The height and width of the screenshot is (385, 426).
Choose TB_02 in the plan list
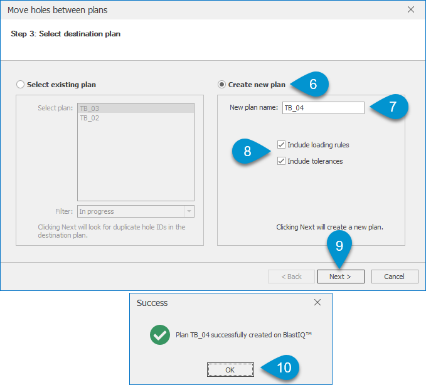point(136,118)
